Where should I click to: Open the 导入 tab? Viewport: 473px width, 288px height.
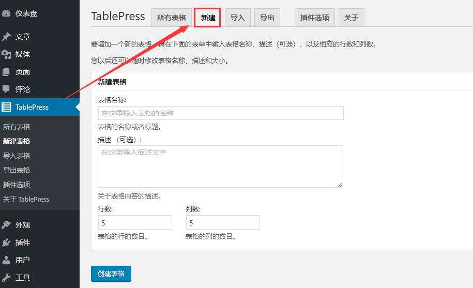pos(237,18)
